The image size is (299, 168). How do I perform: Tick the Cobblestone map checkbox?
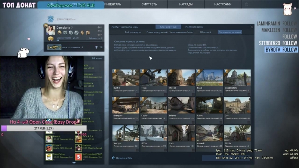(x=249, y=94)
